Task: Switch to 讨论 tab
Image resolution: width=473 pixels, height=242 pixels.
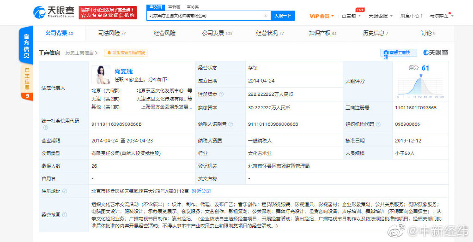Action: point(428,33)
